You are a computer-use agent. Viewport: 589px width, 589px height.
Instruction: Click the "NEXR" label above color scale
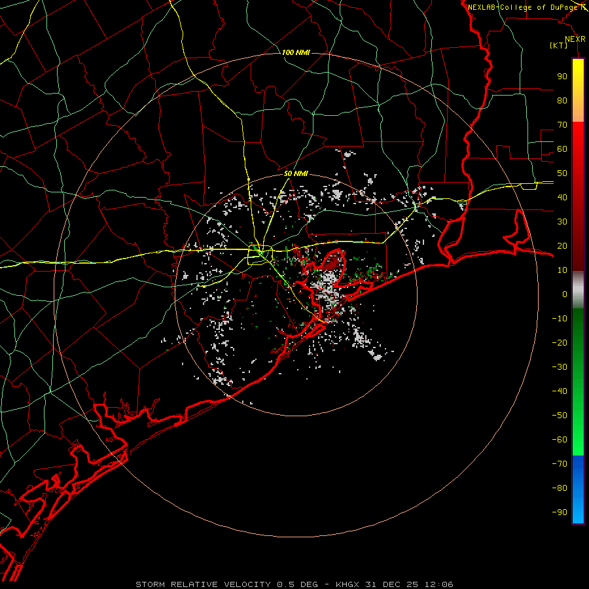tap(575, 39)
